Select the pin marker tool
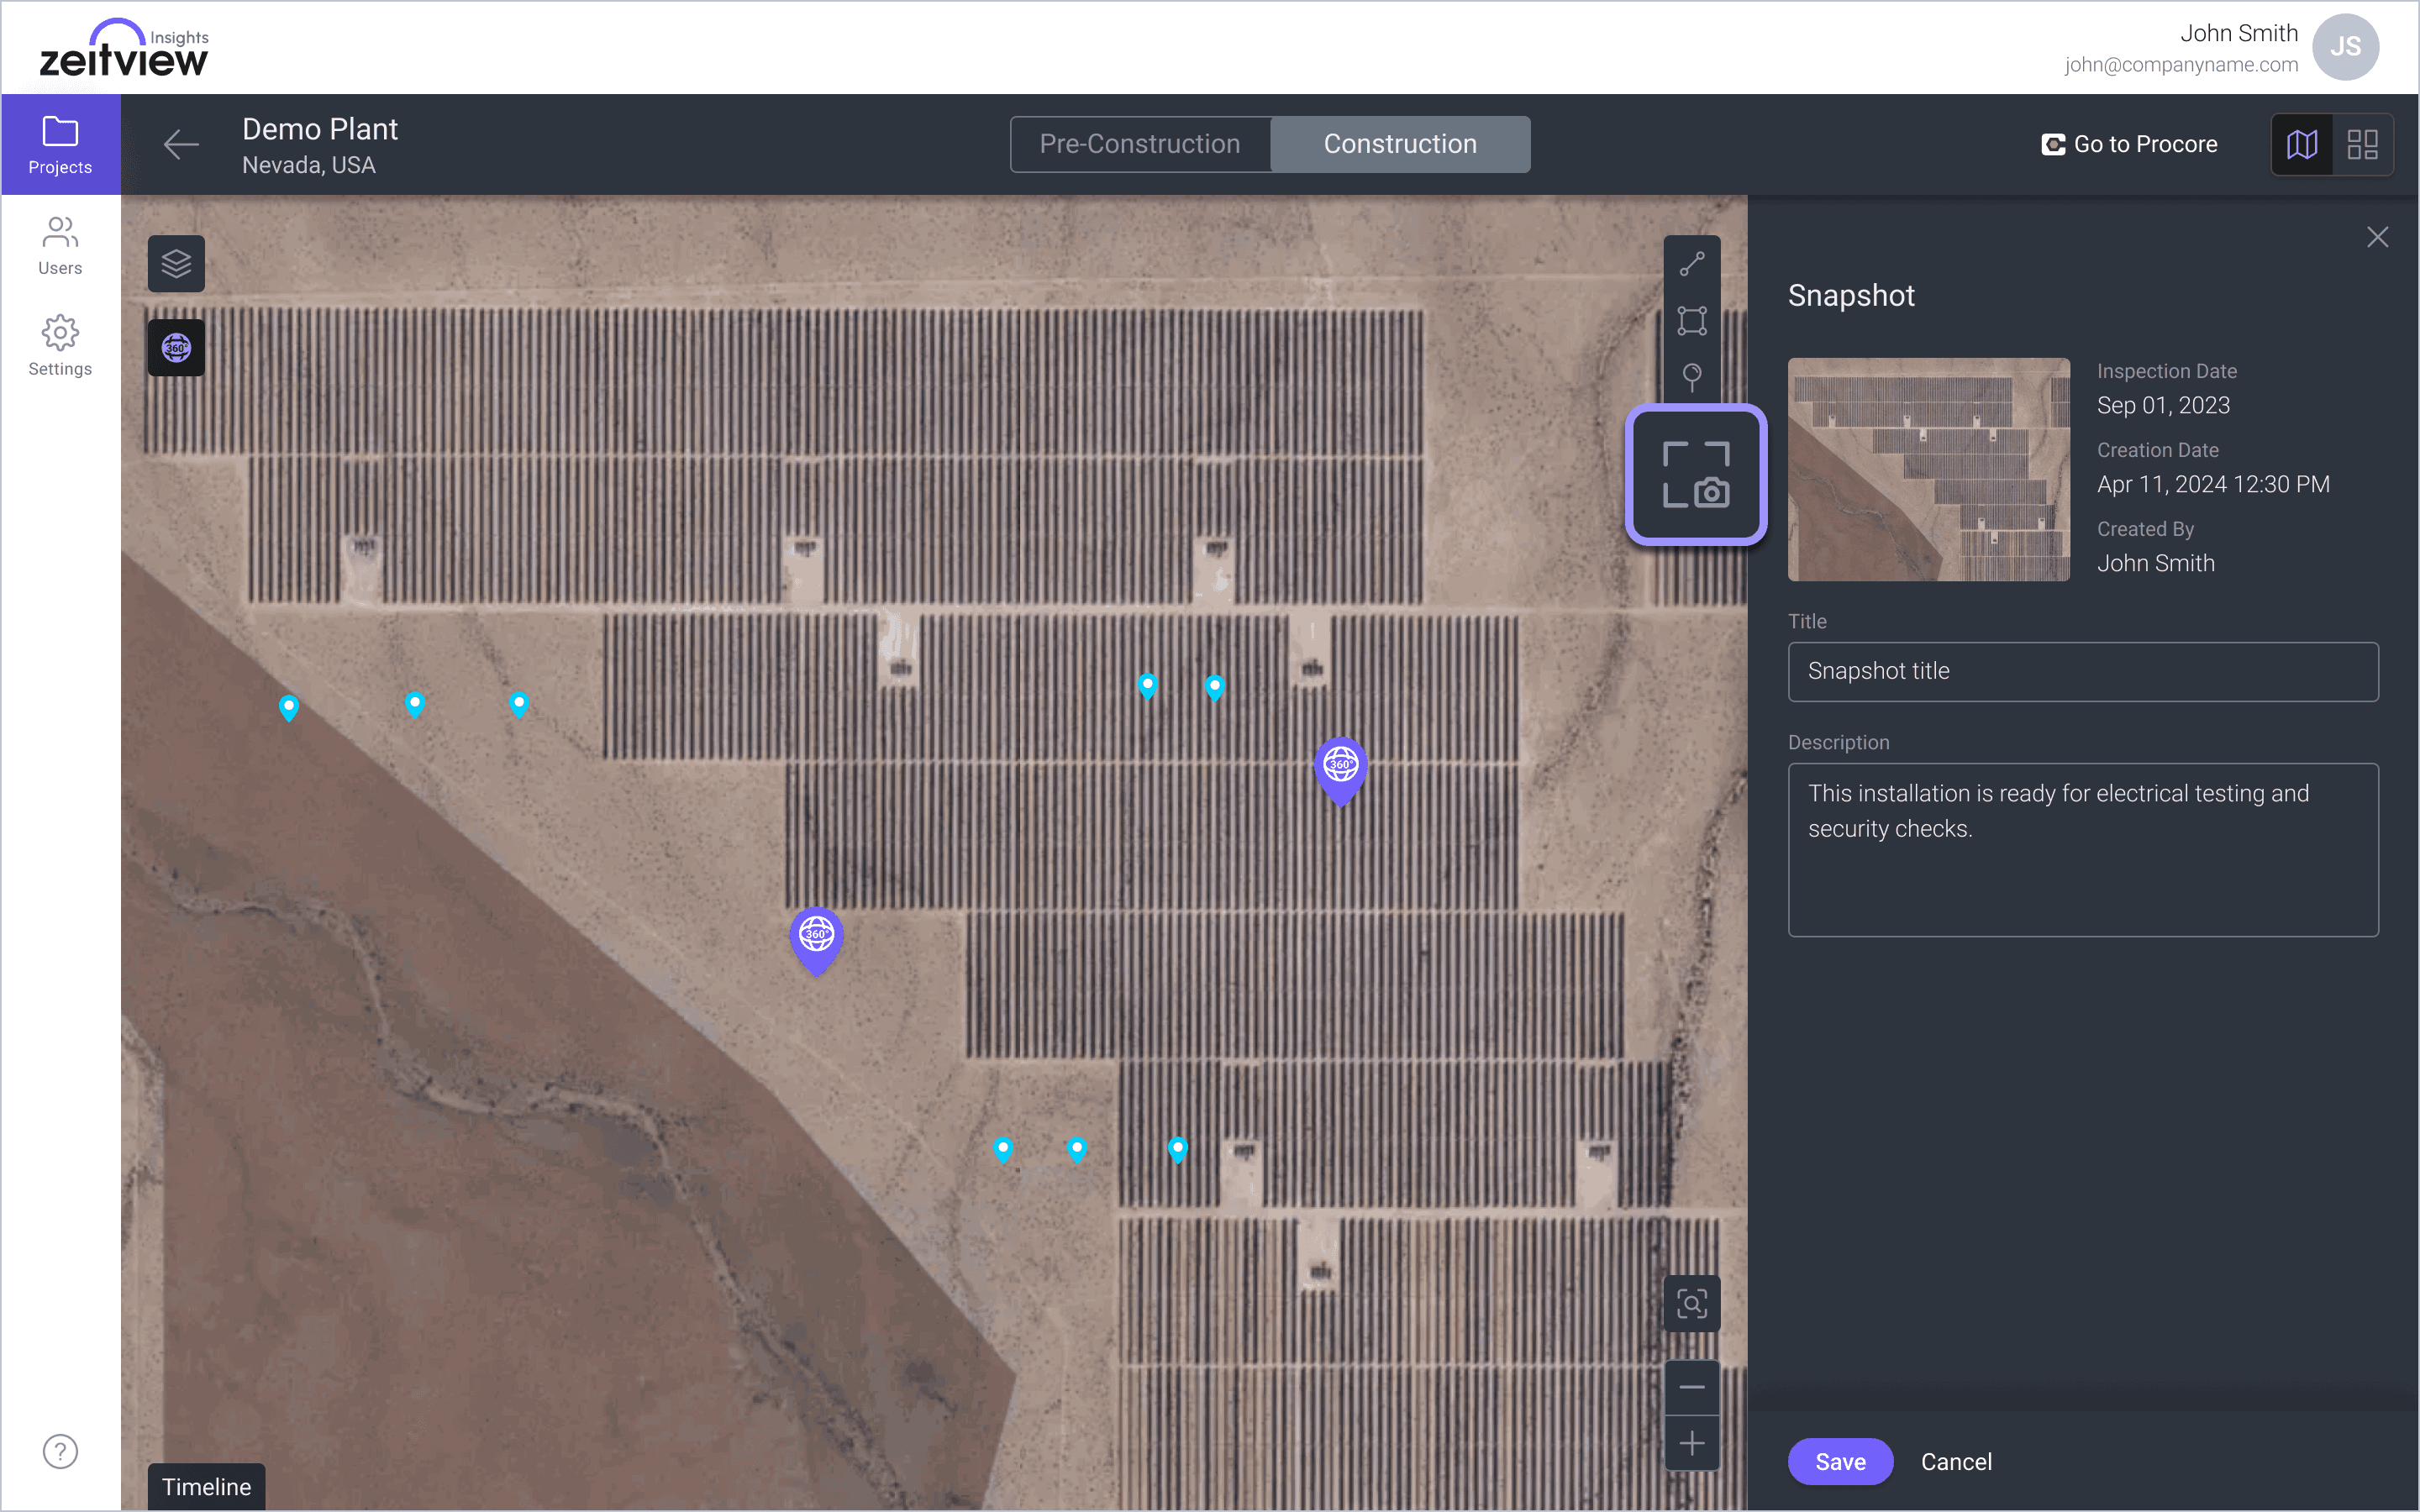 pyautogui.click(x=1692, y=377)
